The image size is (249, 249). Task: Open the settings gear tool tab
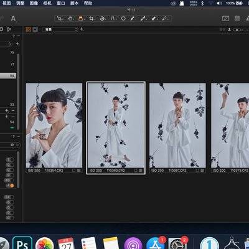click(x=1, y=29)
